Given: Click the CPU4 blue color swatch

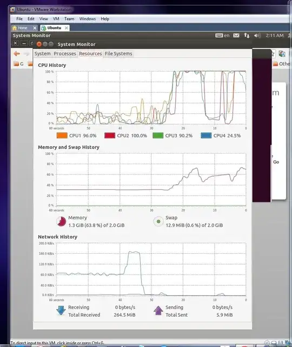Looking at the screenshot, I should 206,136.
